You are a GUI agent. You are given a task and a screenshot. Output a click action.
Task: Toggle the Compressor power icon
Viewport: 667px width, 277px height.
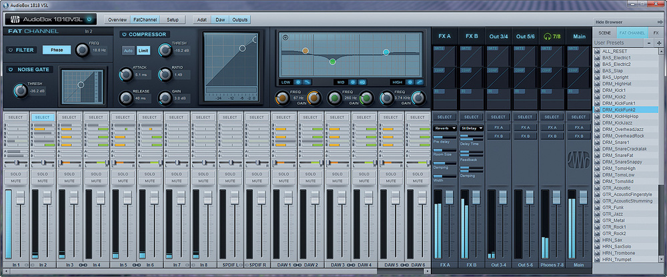click(x=124, y=35)
